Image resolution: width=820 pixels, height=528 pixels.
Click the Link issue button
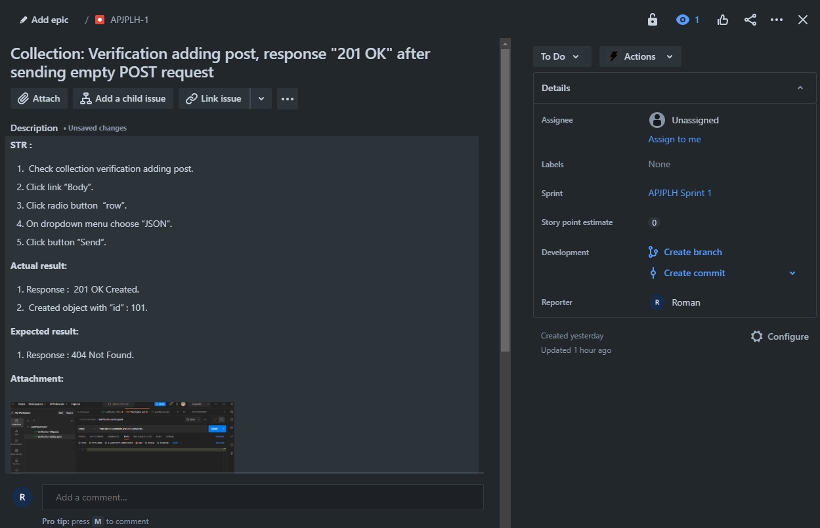point(214,98)
